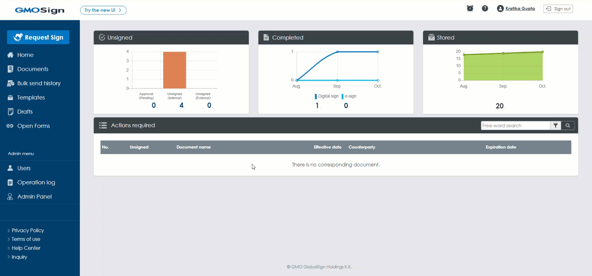The height and width of the screenshot is (276, 592).
Task: Click the Users person icon
Action: click(x=10, y=168)
